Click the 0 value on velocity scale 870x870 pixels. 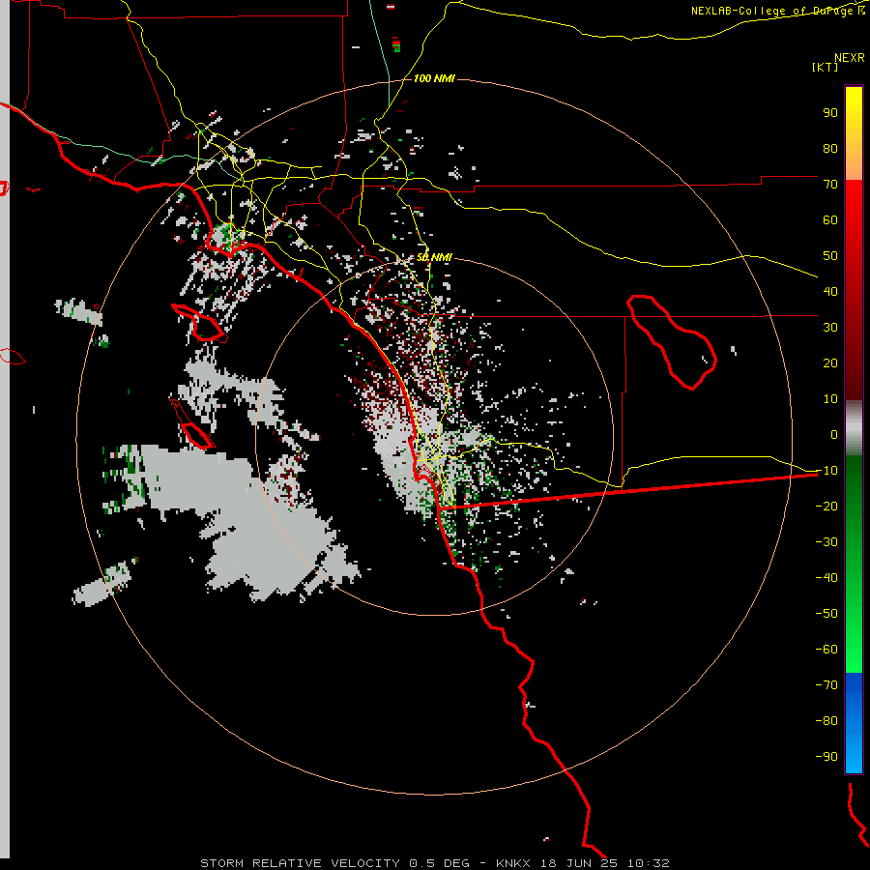coord(834,435)
